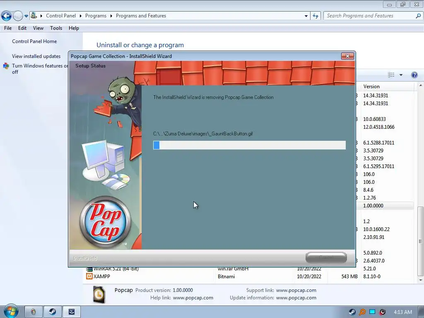
Task: Click the third taskbar application button
Action: tap(71, 312)
